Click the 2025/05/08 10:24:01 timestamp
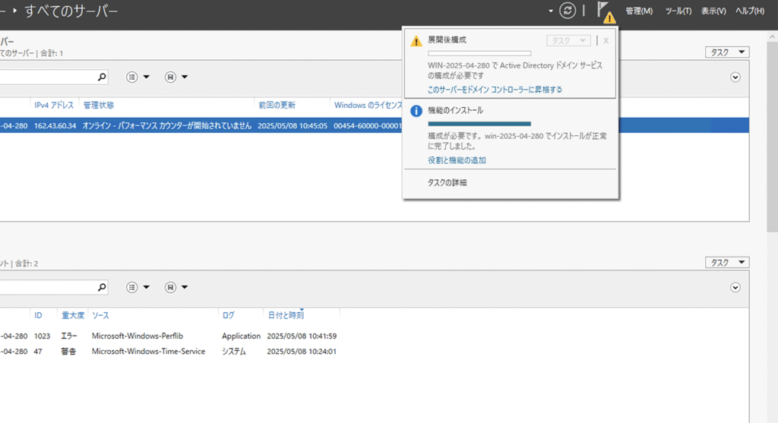This screenshot has height=423, width=778. coord(302,352)
